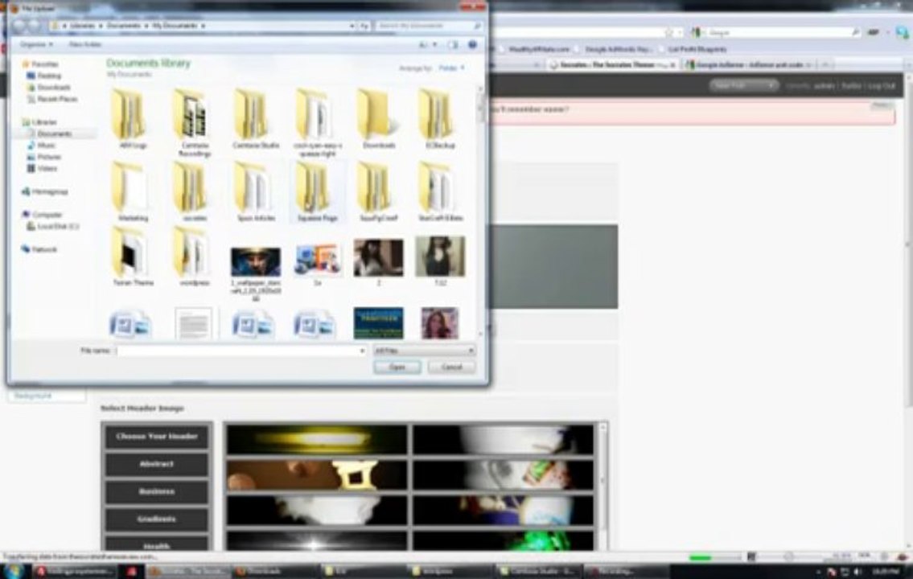Select the header image with gold frame
The image size is (913, 579).
317,474
